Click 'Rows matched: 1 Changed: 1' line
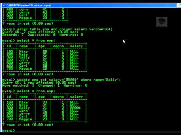This screenshot has width=181, height=135. click(x=45, y=85)
